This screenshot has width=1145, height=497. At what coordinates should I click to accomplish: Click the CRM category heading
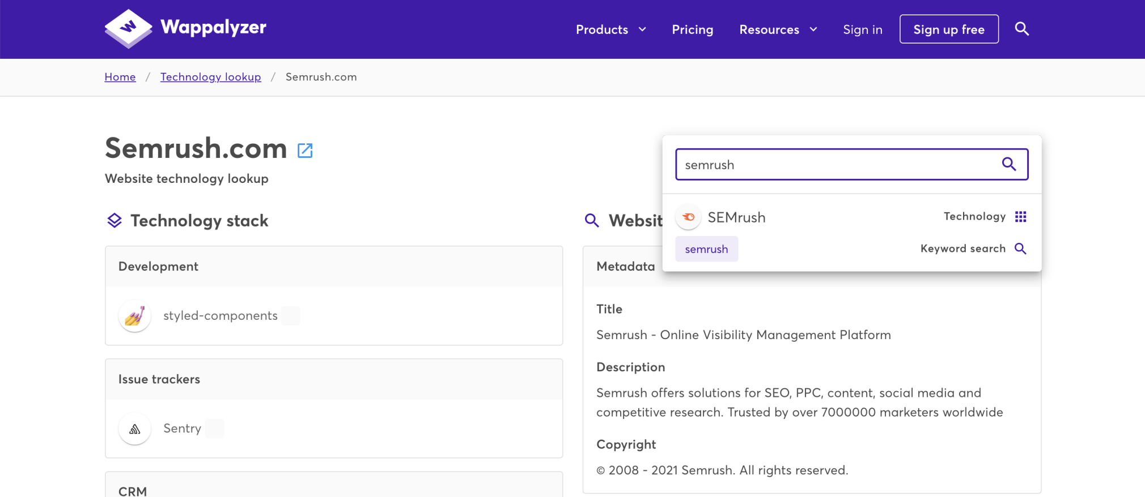pos(133,491)
